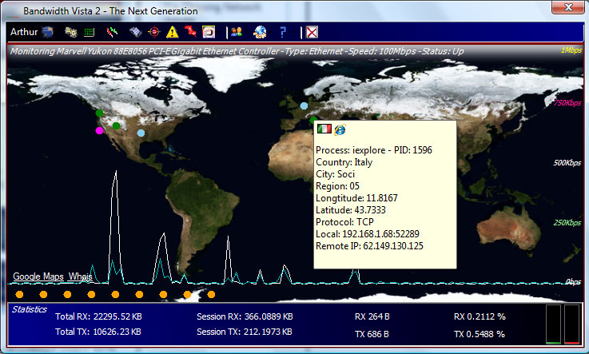Click the 'Region: 05' tooltip line

click(337, 186)
